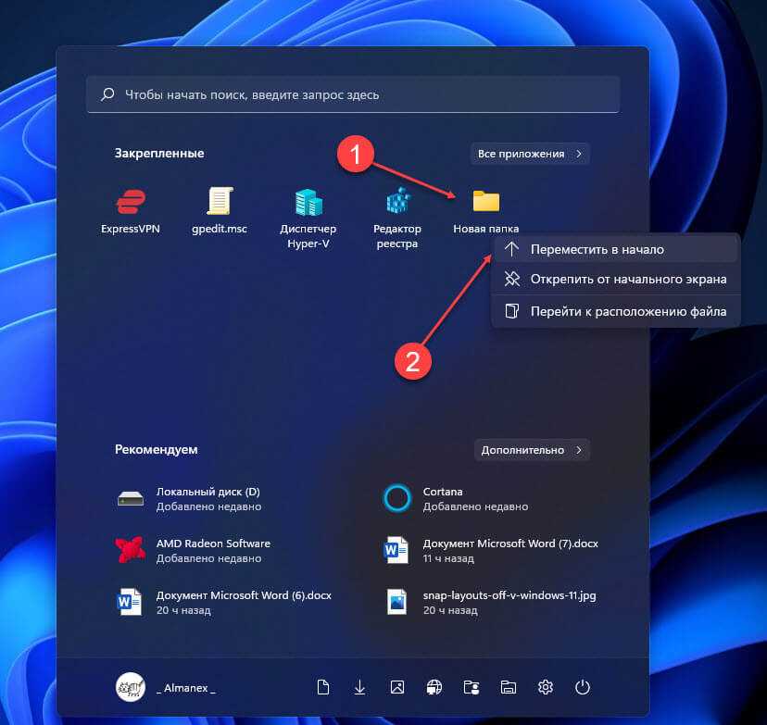
Task: Open the Pictures folder icon
Action: tap(397, 687)
